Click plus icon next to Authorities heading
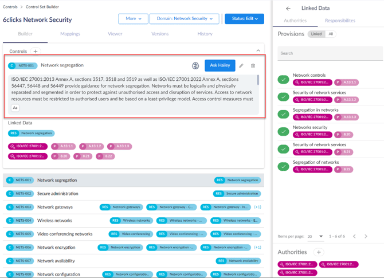This screenshot has width=384, height=278. coord(319,252)
